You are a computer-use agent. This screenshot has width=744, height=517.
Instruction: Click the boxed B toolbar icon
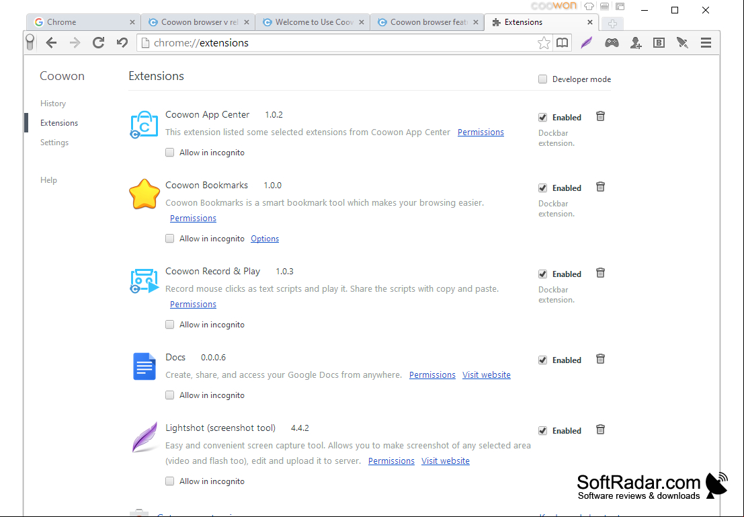pyautogui.click(x=659, y=43)
